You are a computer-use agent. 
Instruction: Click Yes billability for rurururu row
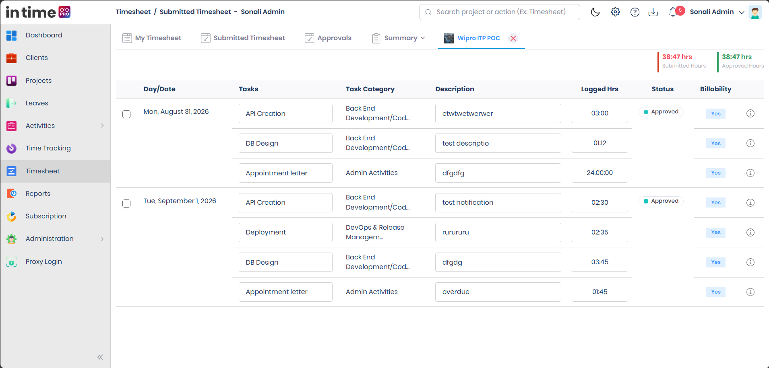pos(716,232)
